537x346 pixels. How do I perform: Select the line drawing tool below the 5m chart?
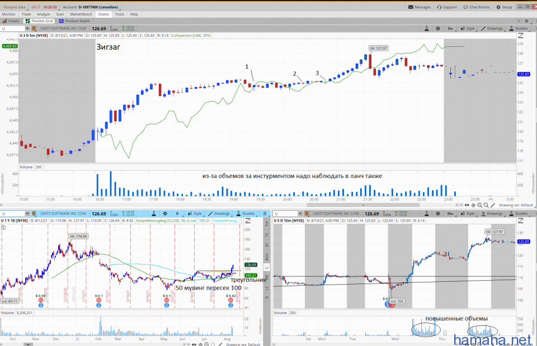pos(492,205)
